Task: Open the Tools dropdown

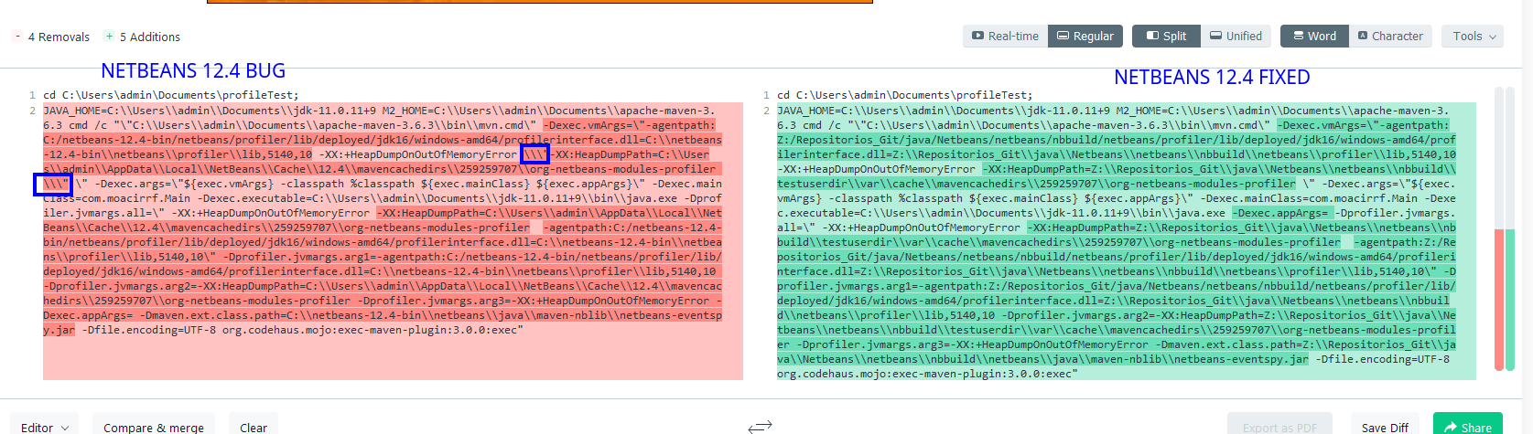Action: [x=1474, y=37]
